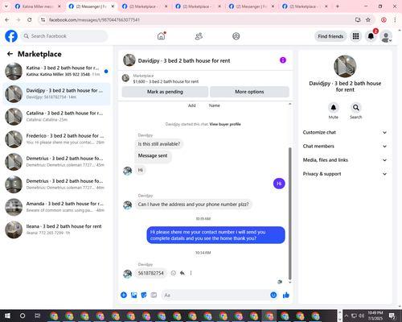402x322 pixels.
Task: Click message bubble Can I have the address
Action: 193,204
